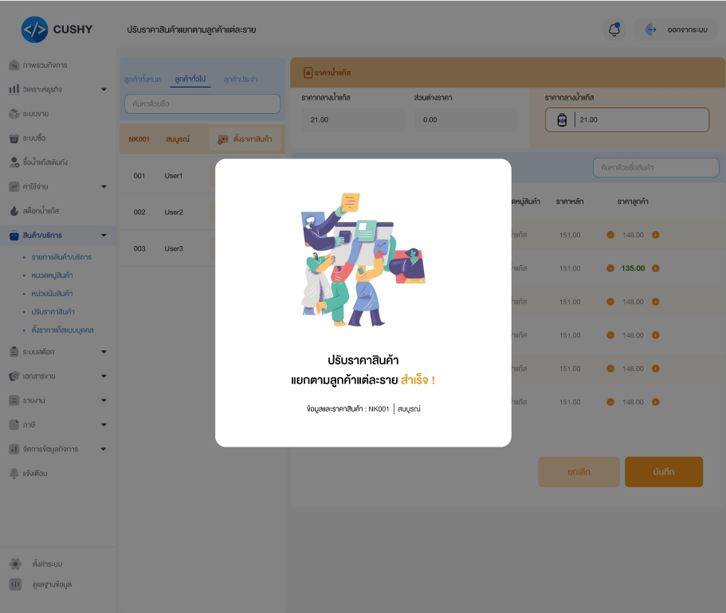This screenshot has width=726, height=613.
Task: Decrease the 135.00 customer price
Action: [x=610, y=268]
